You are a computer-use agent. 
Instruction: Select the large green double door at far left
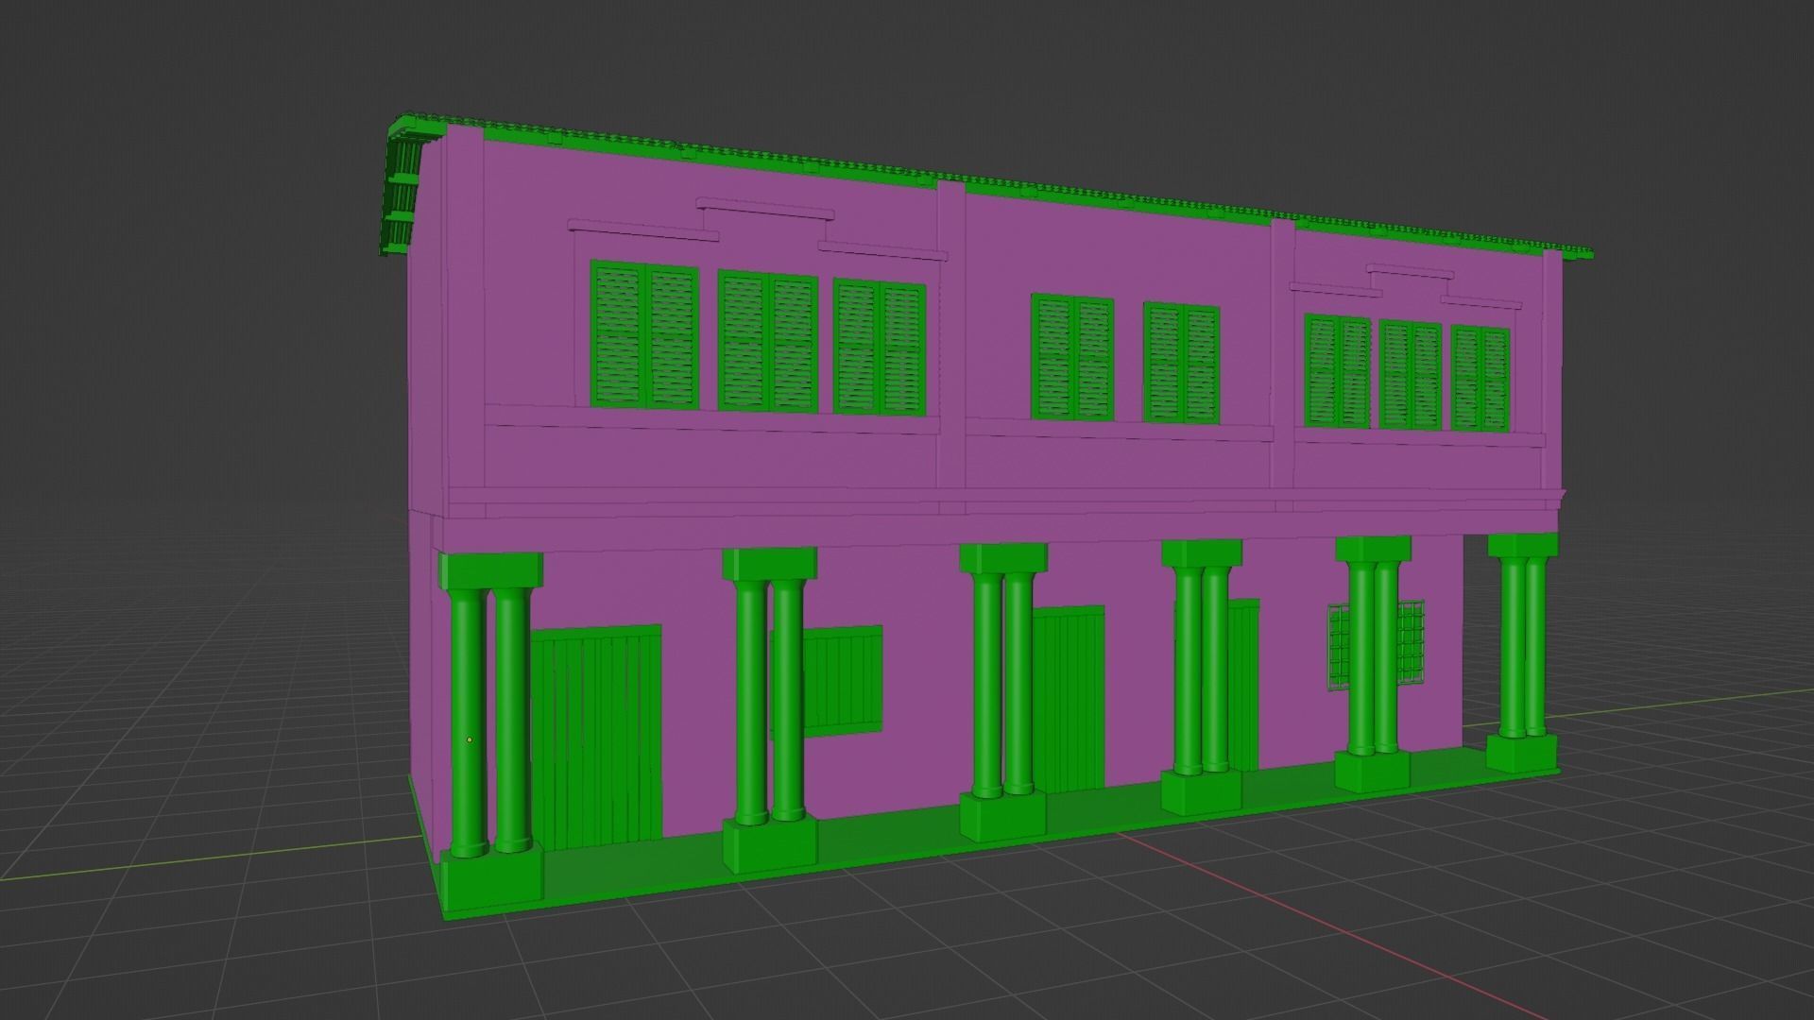[x=595, y=739]
